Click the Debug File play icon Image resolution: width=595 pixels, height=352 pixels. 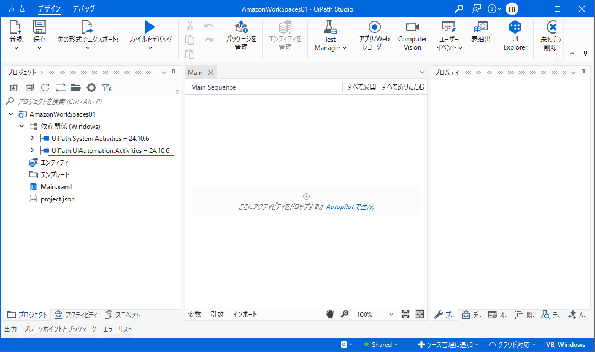tap(150, 27)
